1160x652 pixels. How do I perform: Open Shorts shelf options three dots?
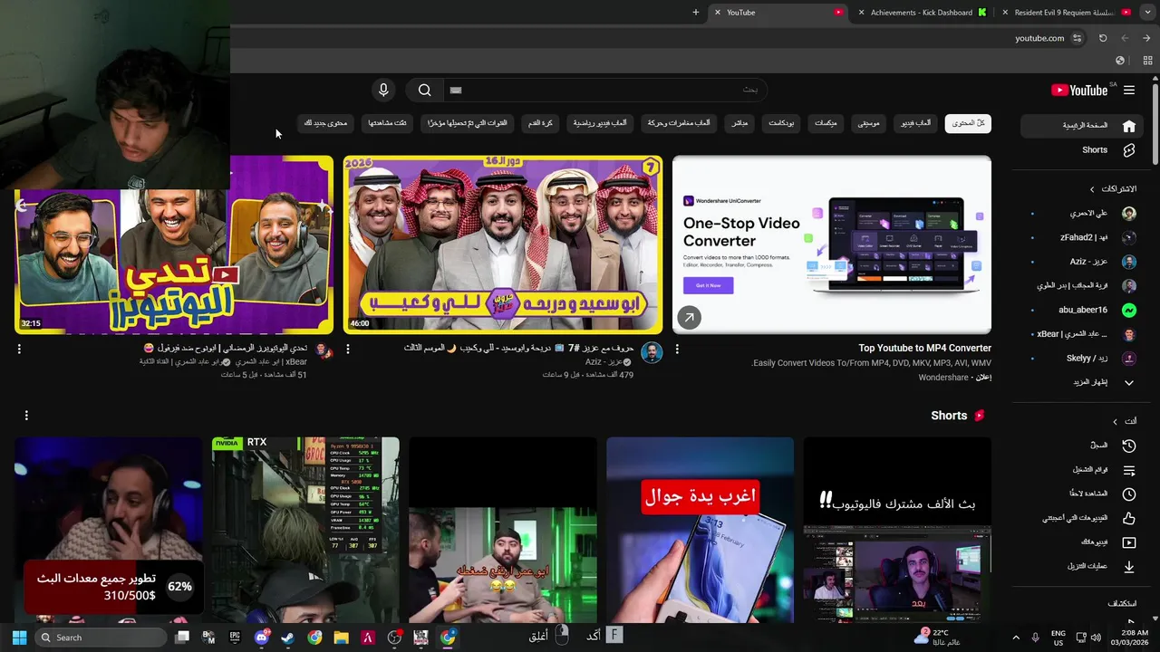26,416
